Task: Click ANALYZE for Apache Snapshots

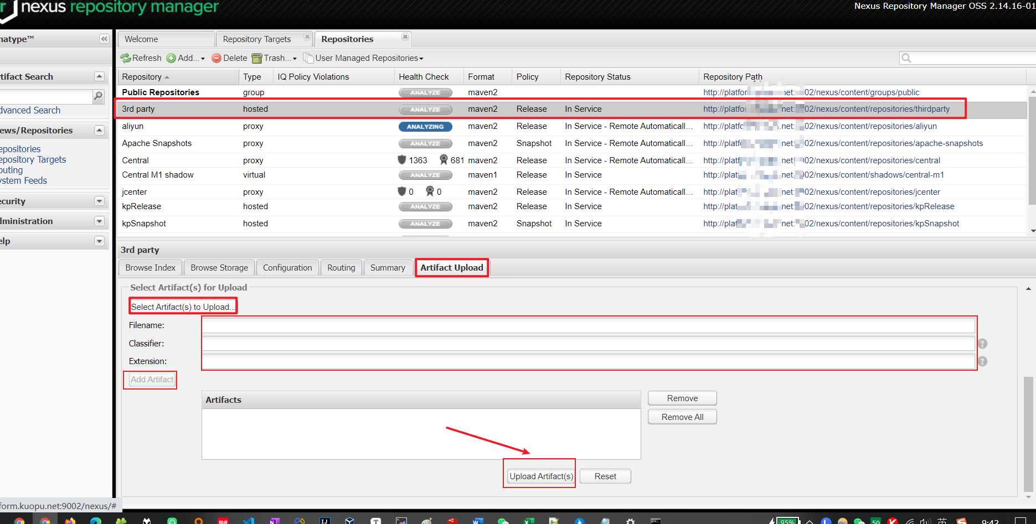Action: click(x=425, y=144)
